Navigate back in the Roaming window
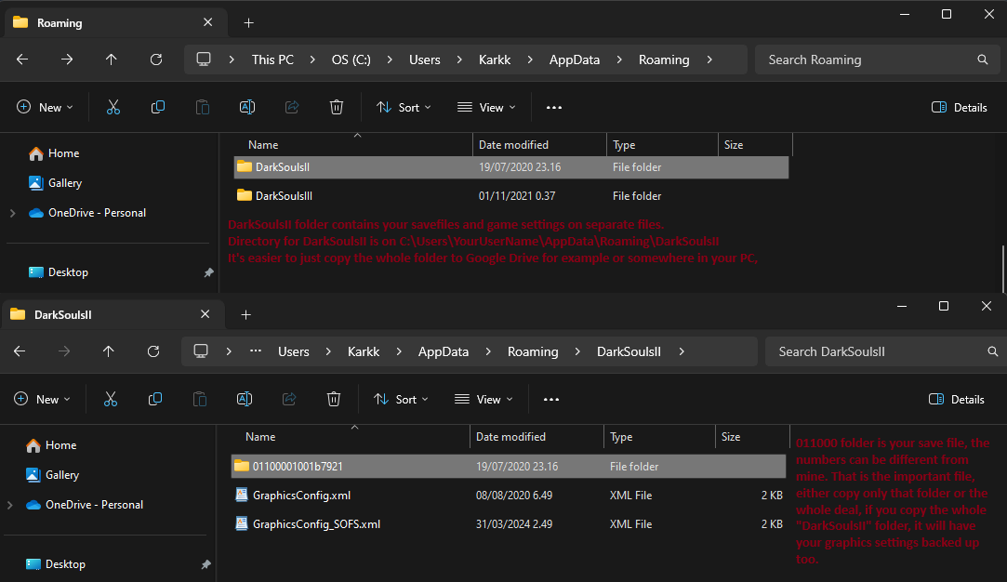The height and width of the screenshot is (582, 1007). click(x=22, y=60)
